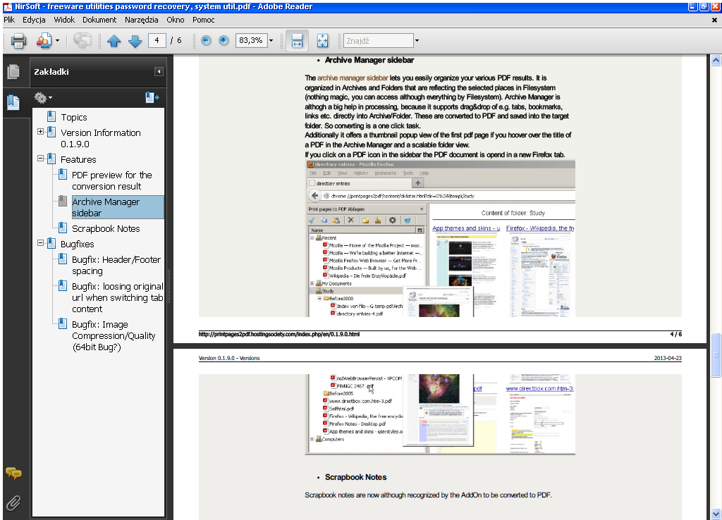Collapse the Features bookmark group
This screenshot has height=520, width=722.
coord(40,159)
